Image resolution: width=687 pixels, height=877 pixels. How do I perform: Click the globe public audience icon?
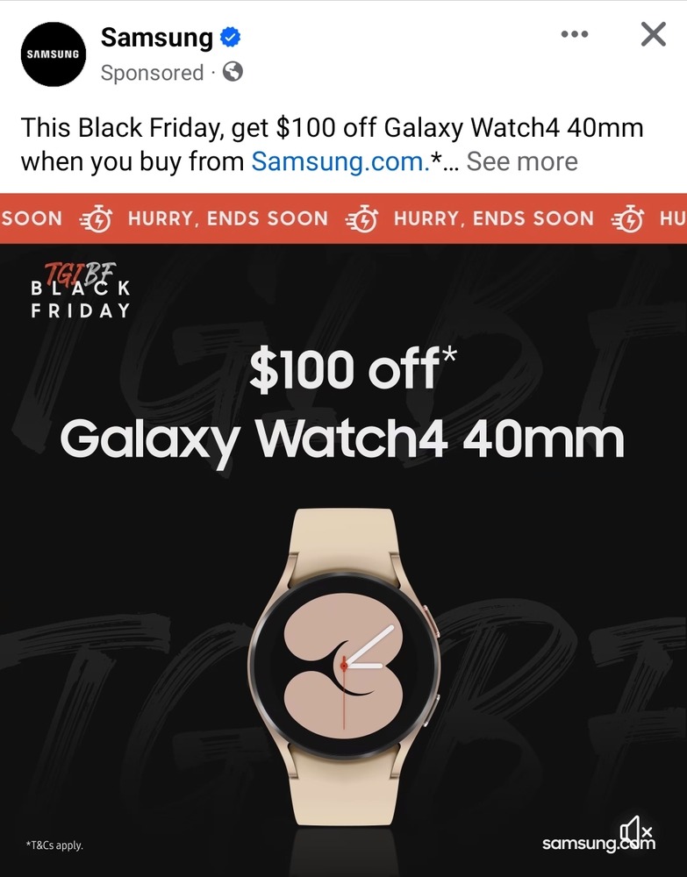point(233,72)
